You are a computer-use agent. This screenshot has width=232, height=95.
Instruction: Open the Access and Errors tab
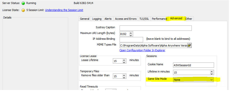(126, 19)
